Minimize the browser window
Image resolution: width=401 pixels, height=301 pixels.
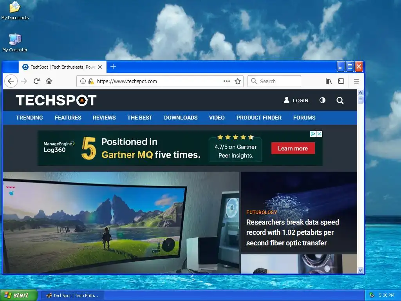(340, 67)
